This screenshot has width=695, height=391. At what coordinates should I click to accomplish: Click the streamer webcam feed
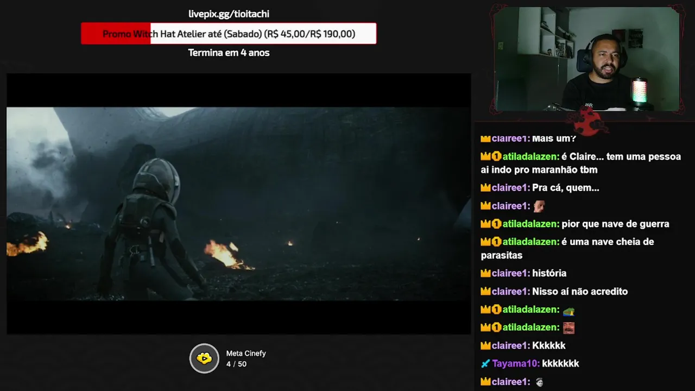coord(586,59)
